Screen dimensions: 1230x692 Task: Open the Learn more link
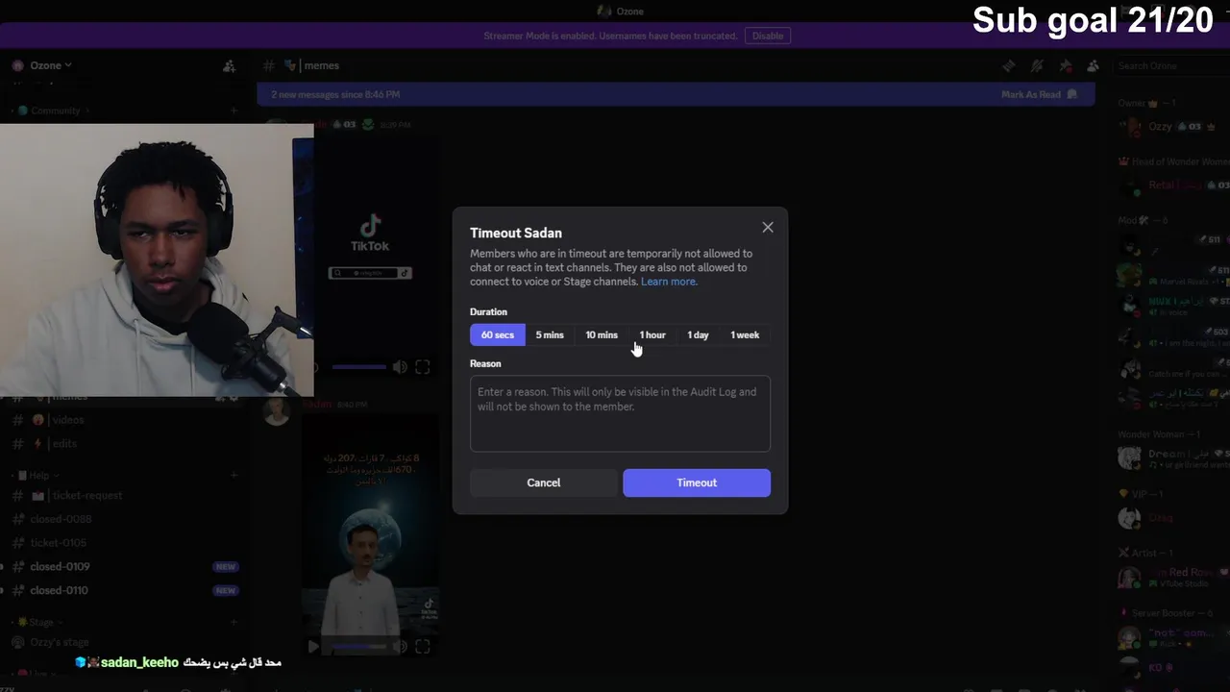pos(669,282)
